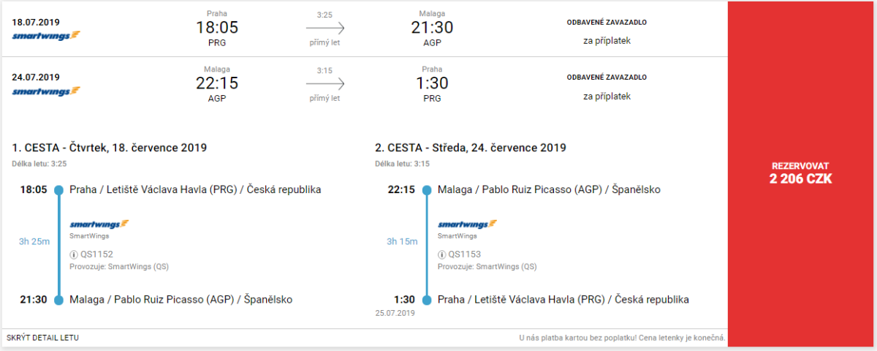Click the Smartwings logo under 18.07.2019
This screenshot has width=877, height=351.
[x=46, y=35]
